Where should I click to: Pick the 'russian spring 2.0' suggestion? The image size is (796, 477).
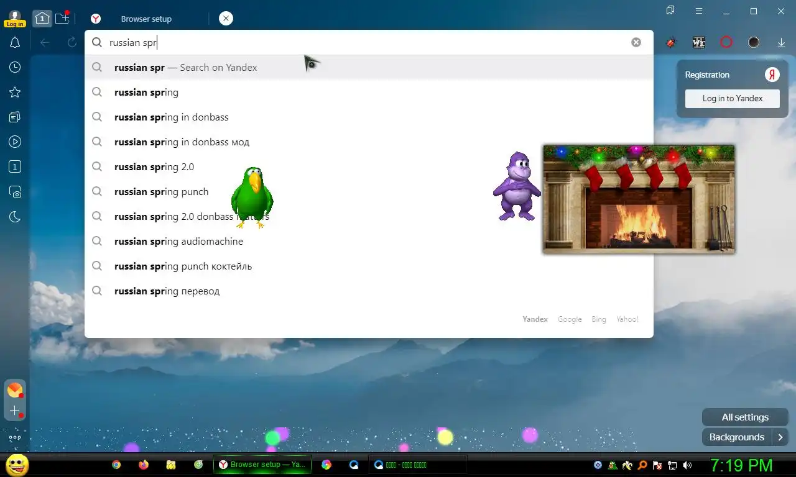tap(369, 166)
